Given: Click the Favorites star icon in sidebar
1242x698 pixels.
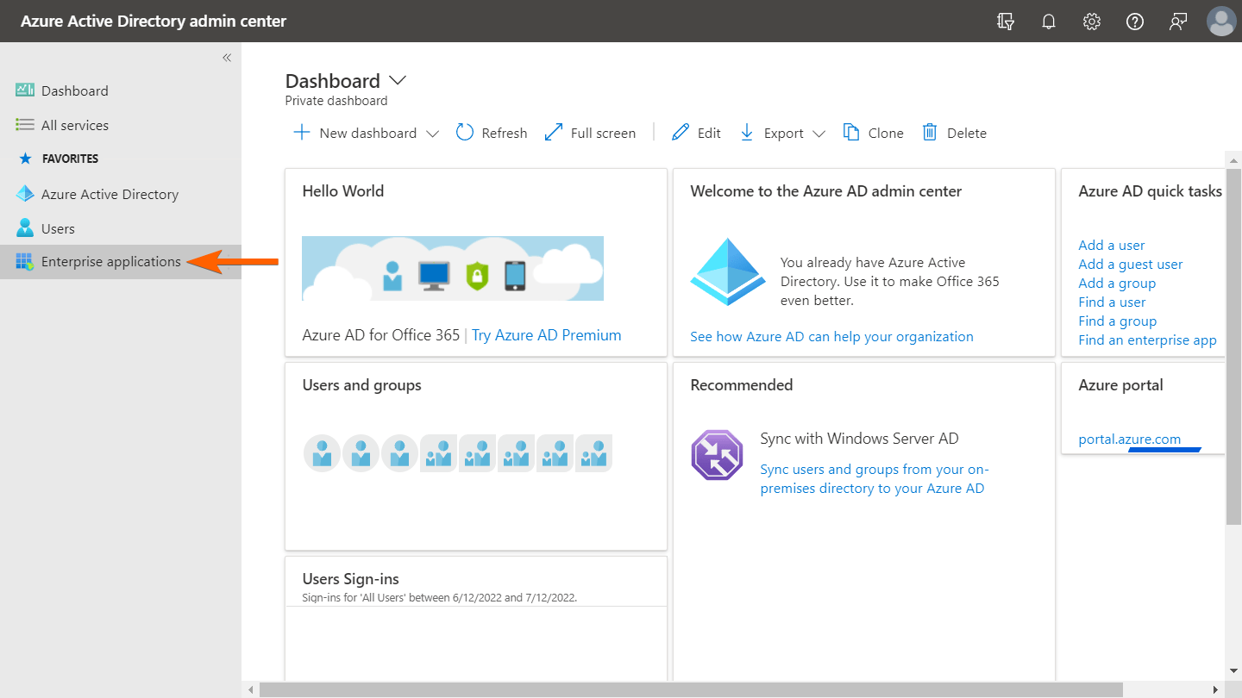Looking at the screenshot, I should point(25,159).
